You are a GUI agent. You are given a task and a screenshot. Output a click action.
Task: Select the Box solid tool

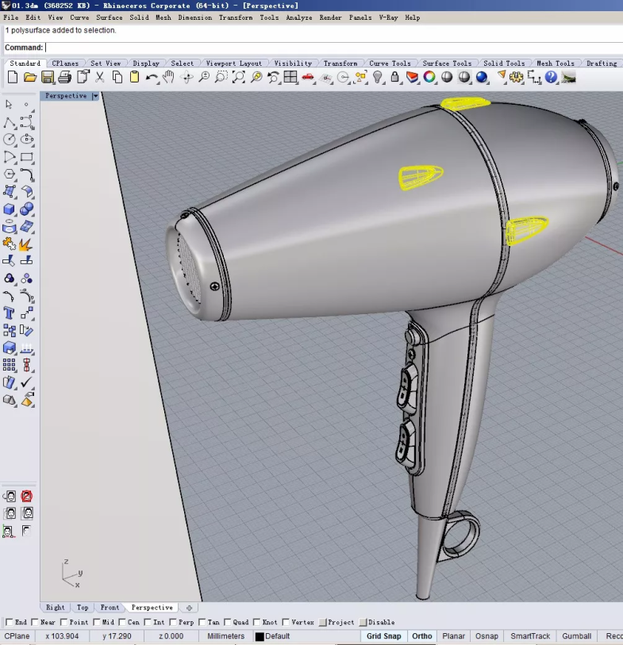pos(10,209)
